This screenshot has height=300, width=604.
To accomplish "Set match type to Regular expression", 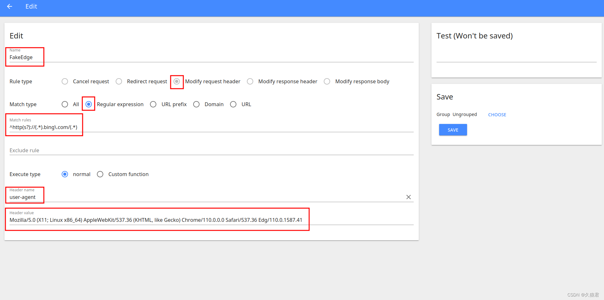I will tap(89, 104).
